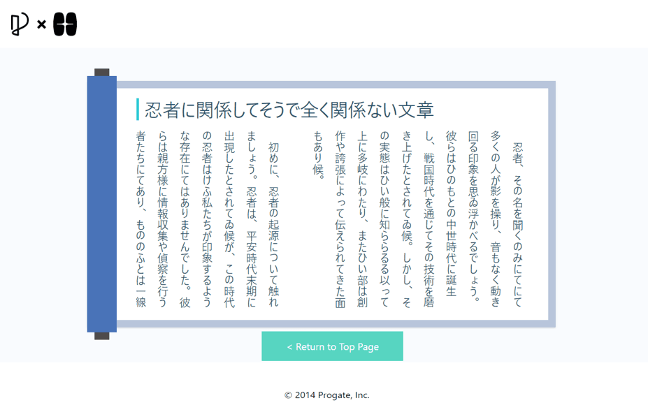The width and height of the screenshot is (648, 412).
Task: Click the vertical line starting の実態はひい般に
Action: click(384, 219)
